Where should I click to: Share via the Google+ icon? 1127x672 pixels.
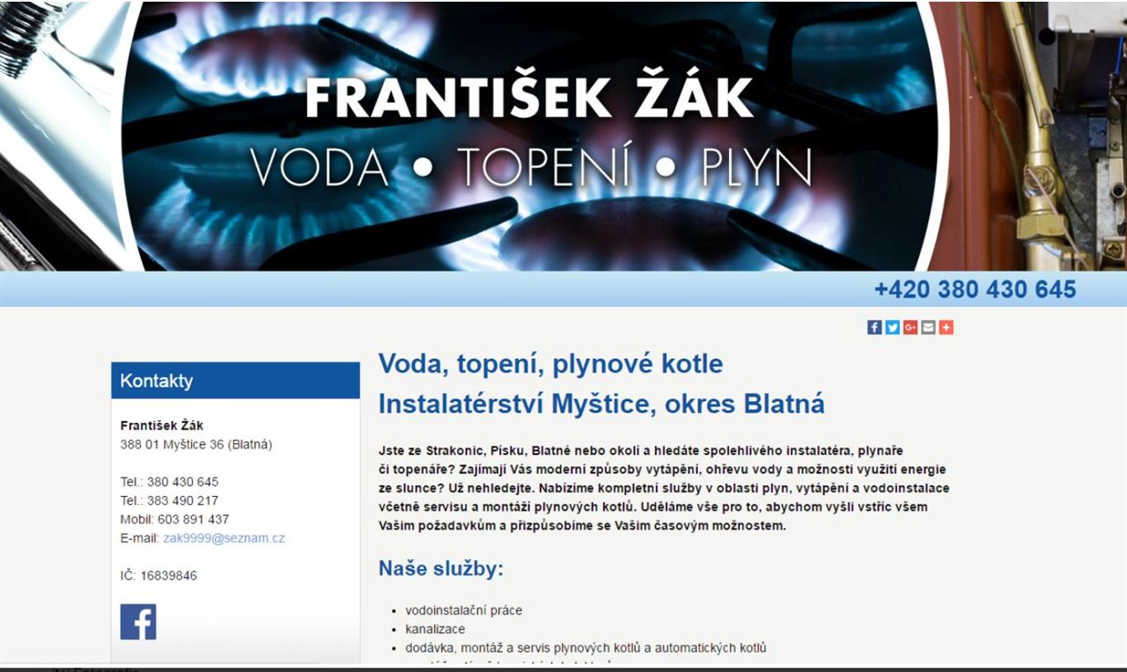[910, 327]
